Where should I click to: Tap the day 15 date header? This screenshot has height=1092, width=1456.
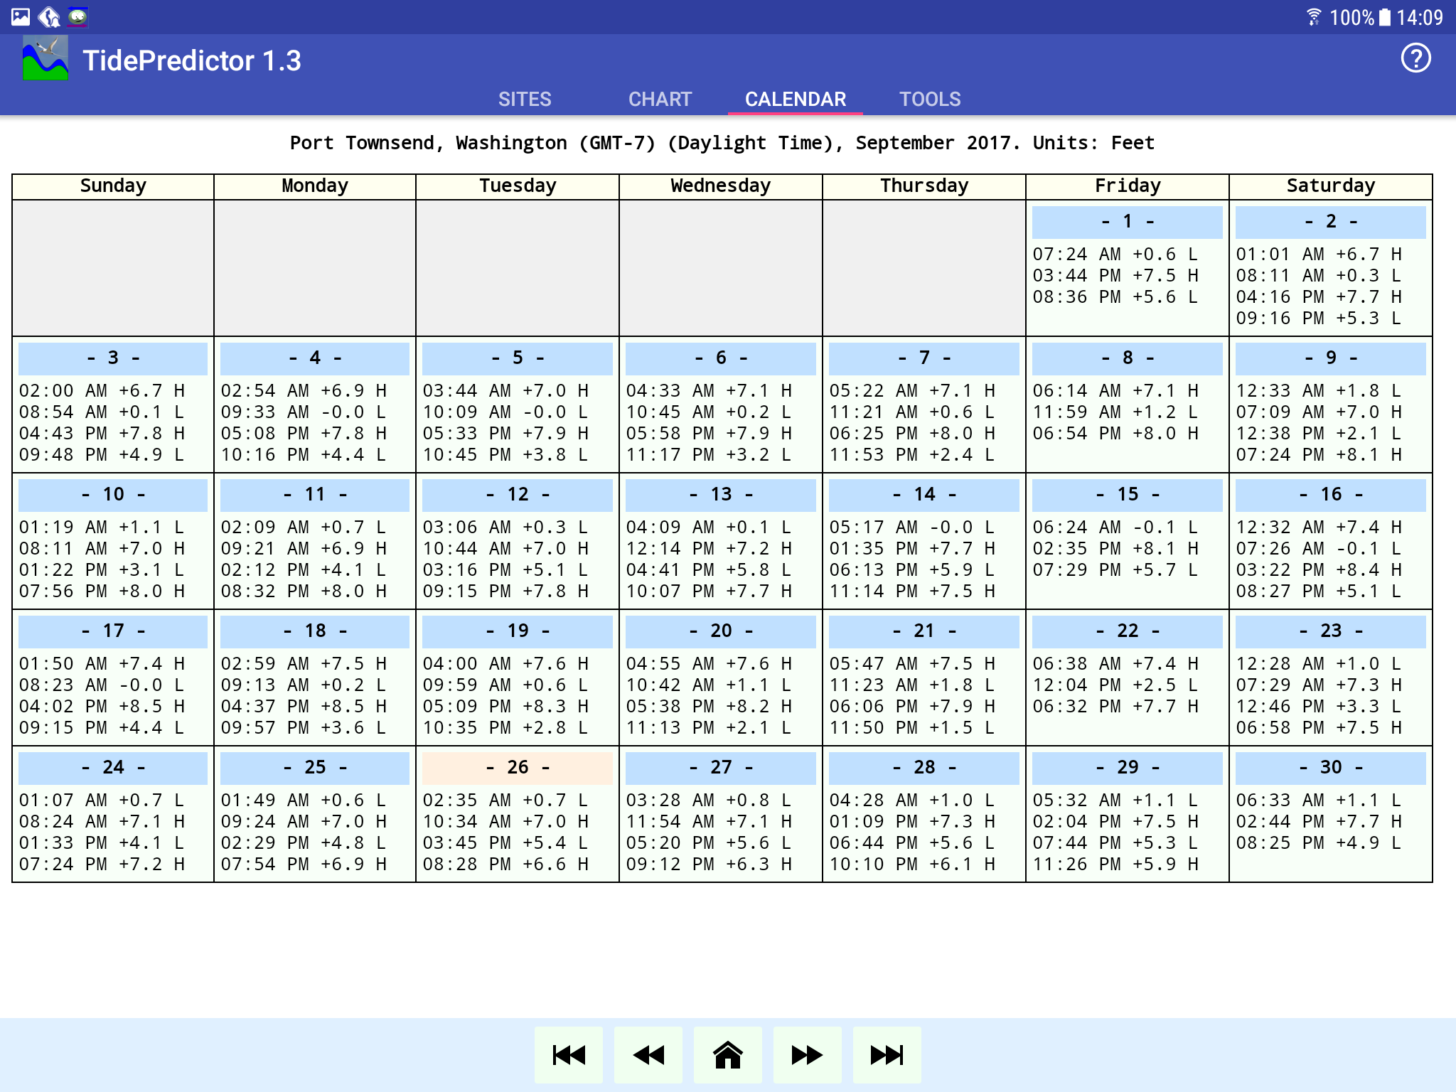click(x=1127, y=494)
